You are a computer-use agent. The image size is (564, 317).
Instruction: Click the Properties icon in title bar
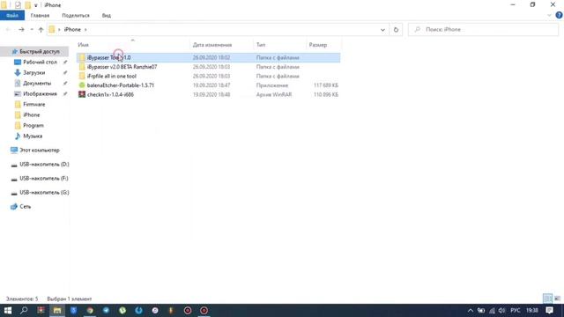point(18,5)
